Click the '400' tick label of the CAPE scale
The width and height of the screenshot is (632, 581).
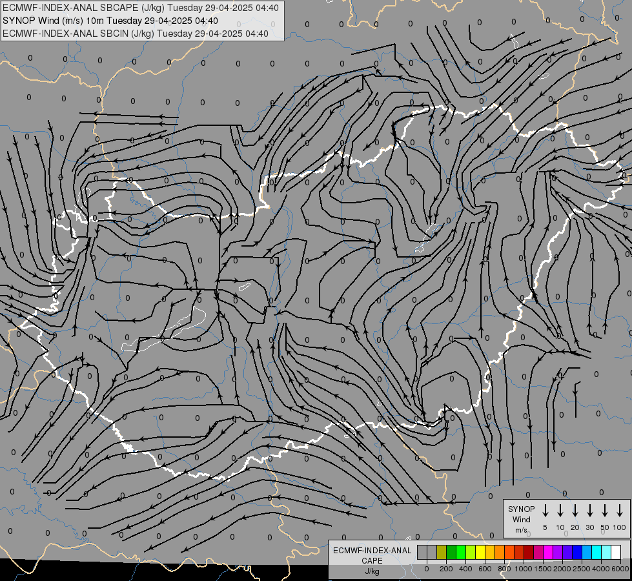pos(465,569)
